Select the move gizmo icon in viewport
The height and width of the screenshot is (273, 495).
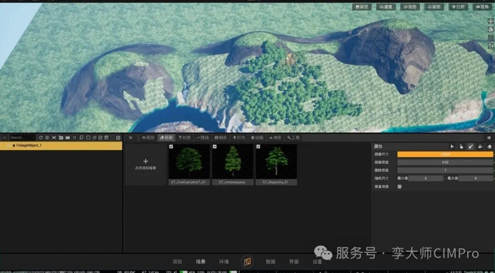[x=490, y=21]
